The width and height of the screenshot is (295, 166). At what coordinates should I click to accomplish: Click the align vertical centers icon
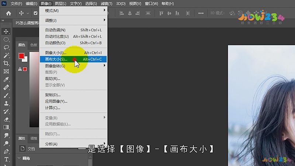pos(169,13)
